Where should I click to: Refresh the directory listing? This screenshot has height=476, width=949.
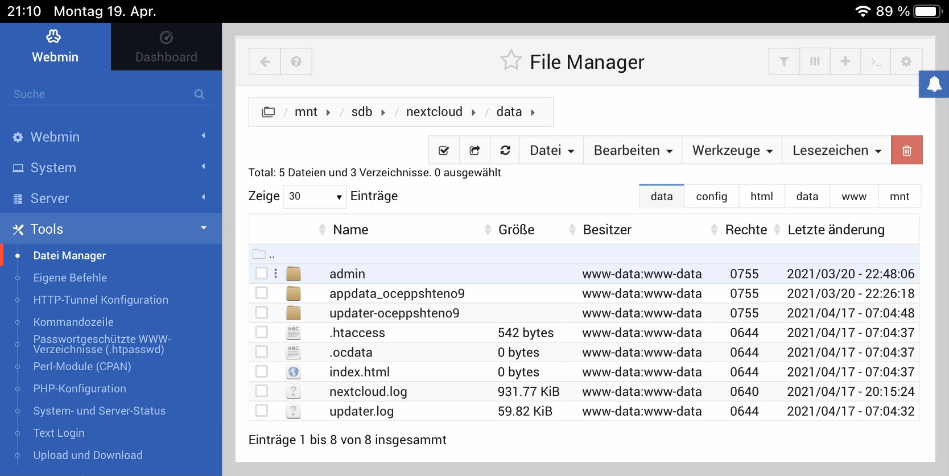click(505, 150)
